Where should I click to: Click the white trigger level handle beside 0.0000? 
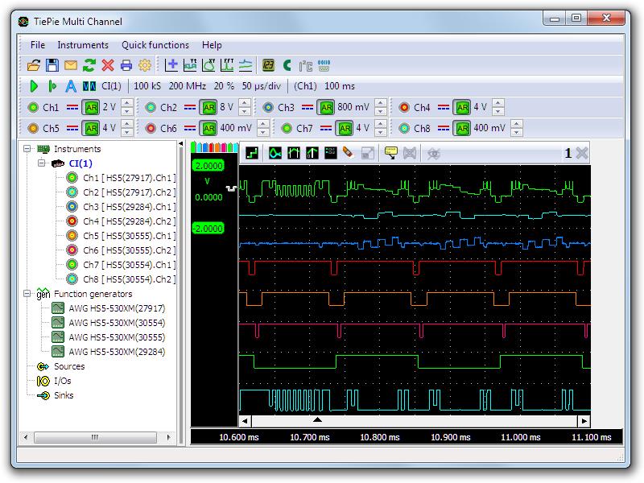(x=232, y=188)
